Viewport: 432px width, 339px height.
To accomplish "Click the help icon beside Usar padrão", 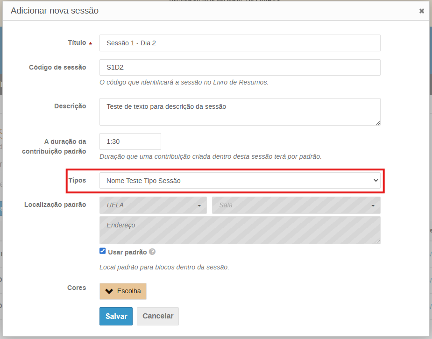I will tap(152, 252).
